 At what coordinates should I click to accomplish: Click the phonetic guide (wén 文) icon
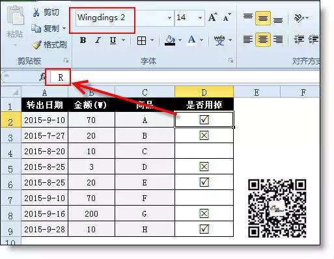[219, 40]
